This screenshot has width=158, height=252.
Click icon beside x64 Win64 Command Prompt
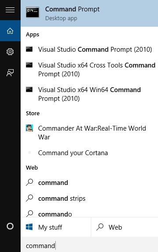29,89
